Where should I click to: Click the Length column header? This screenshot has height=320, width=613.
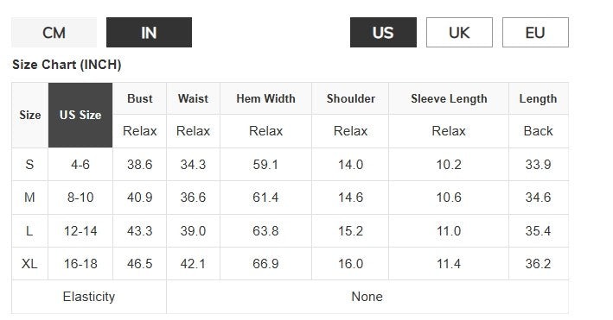click(539, 98)
